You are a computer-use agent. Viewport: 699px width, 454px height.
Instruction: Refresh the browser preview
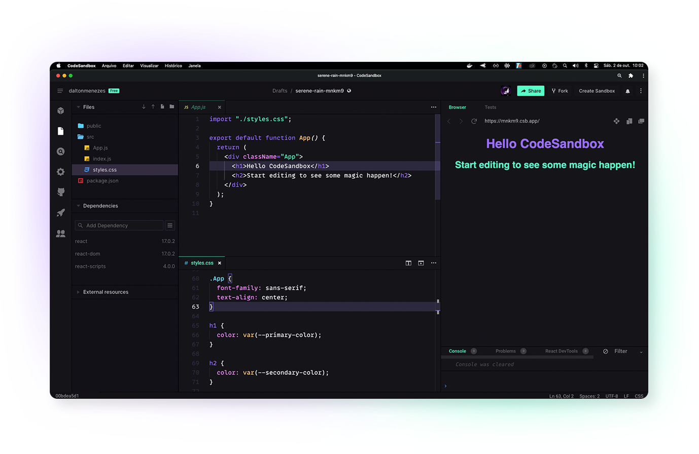(x=474, y=121)
